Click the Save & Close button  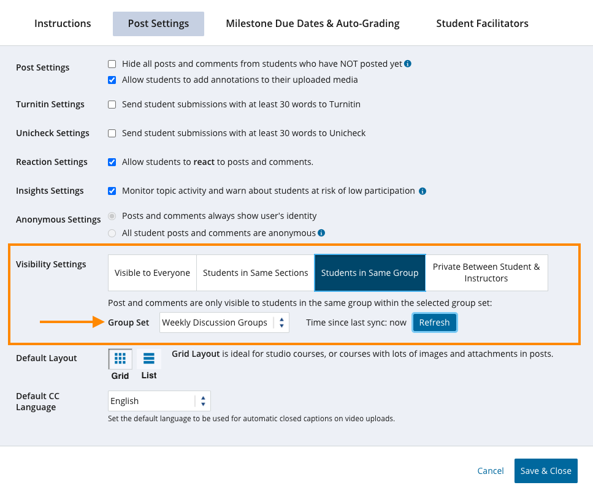click(545, 471)
